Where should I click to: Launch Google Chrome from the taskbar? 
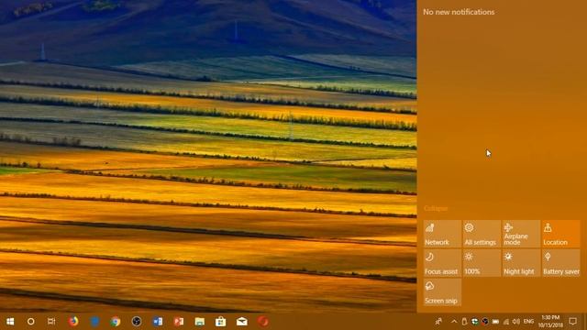click(x=116, y=322)
